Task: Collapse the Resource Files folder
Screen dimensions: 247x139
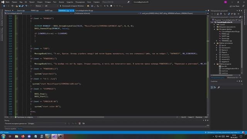Action: pos(214,64)
